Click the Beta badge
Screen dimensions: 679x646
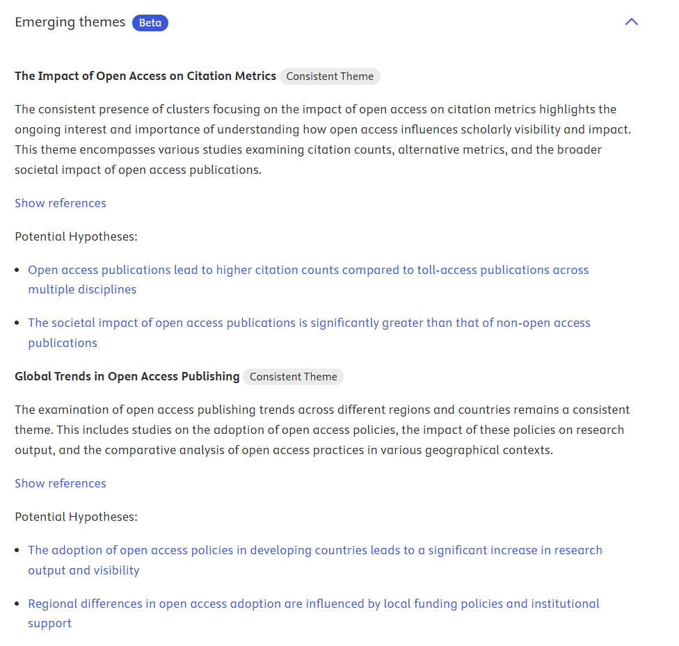pyautogui.click(x=150, y=23)
